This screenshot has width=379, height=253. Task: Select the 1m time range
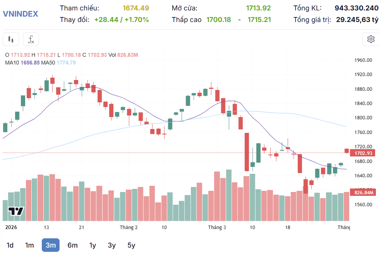tap(29, 245)
